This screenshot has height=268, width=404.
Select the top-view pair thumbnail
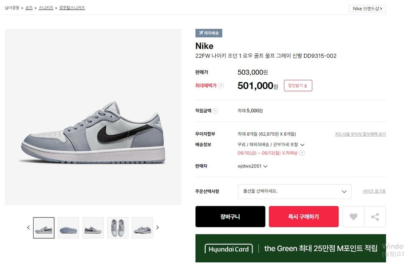click(x=118, y=228)
